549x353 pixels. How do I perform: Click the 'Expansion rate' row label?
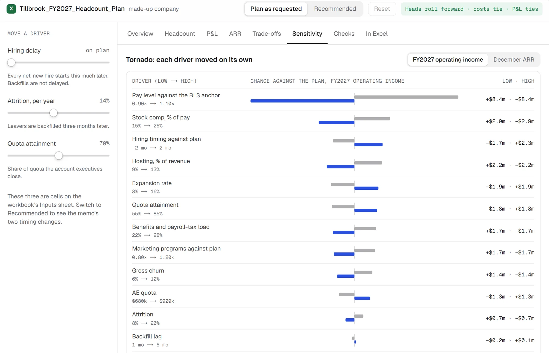[x=152, y=183]
